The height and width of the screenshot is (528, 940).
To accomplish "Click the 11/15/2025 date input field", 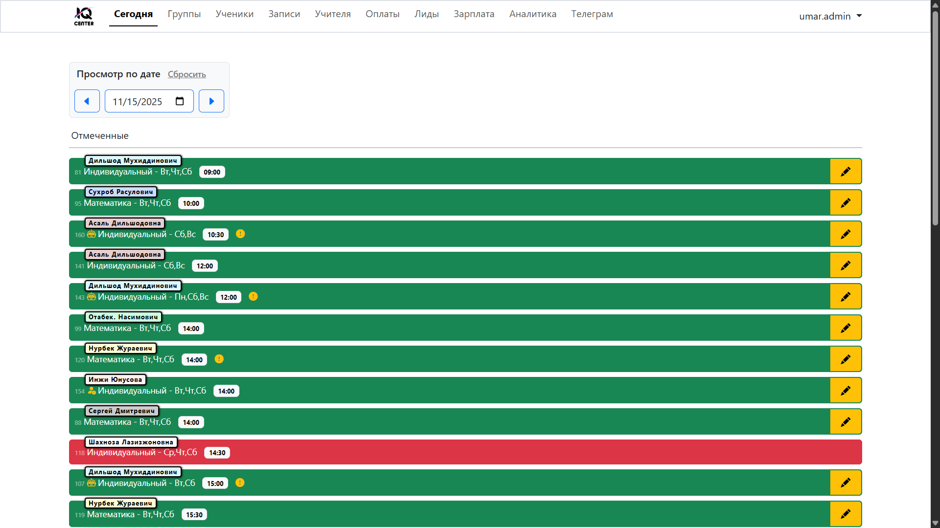I will coord(138,102).
